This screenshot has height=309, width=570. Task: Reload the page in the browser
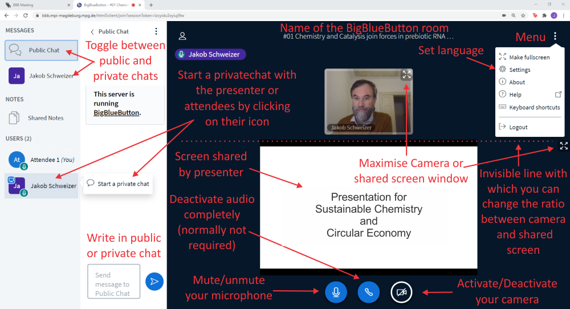[26, 15]
